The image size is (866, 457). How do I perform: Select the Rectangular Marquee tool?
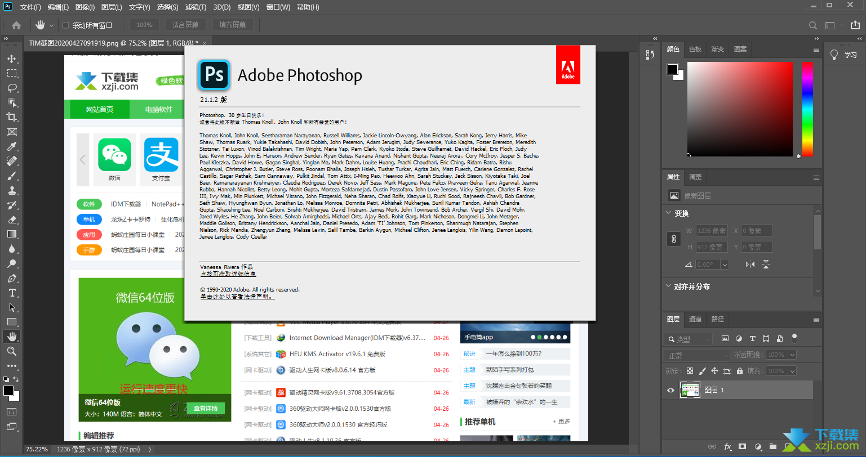[12, 73]
